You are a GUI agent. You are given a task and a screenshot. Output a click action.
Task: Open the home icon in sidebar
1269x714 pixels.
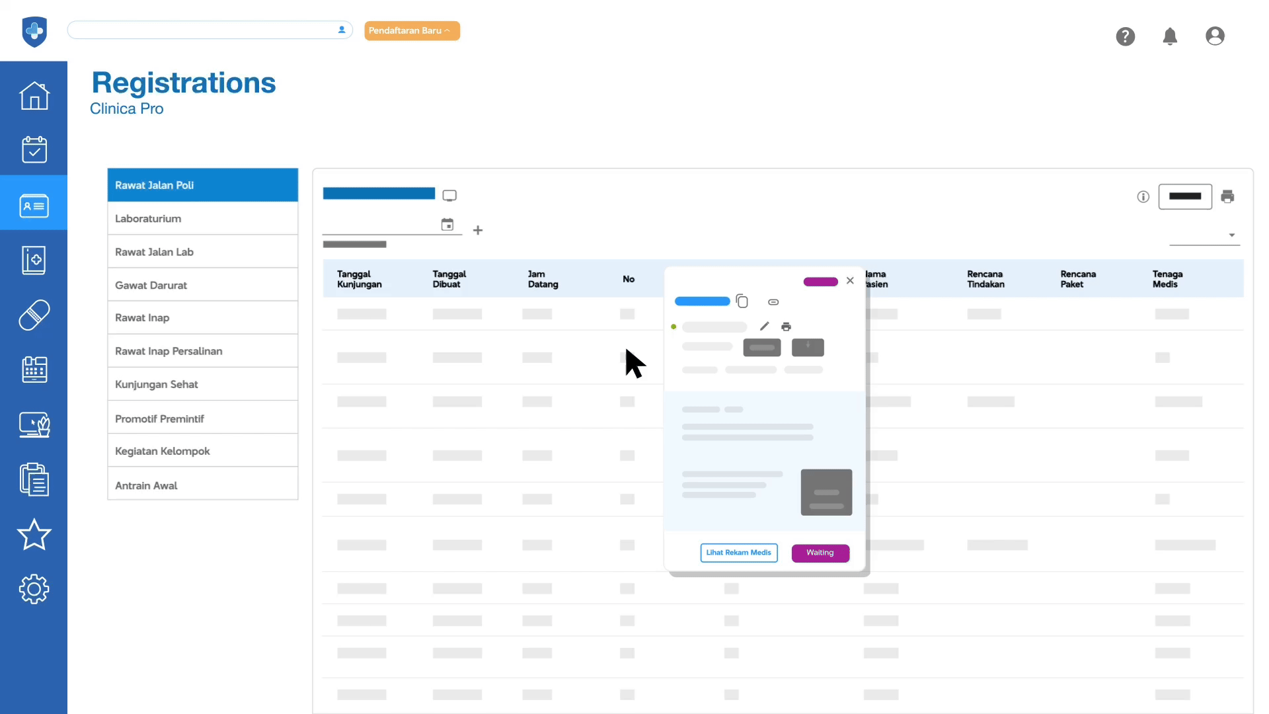(x=34, y=96)
